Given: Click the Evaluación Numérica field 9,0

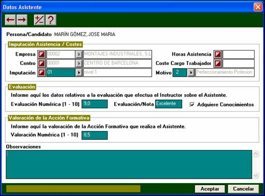Looking at the screenshot, I should pos(95,104).
